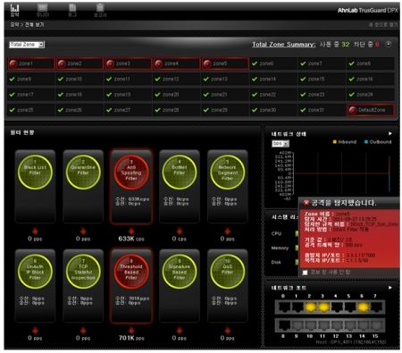This screenshot has height=353, width=402.
Task: Click the 701K pps throughput value
Action: click(x=131, y=338)
